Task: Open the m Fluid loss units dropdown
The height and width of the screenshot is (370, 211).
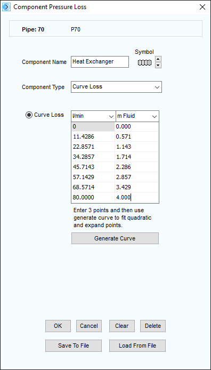Action: pos(137,116)
